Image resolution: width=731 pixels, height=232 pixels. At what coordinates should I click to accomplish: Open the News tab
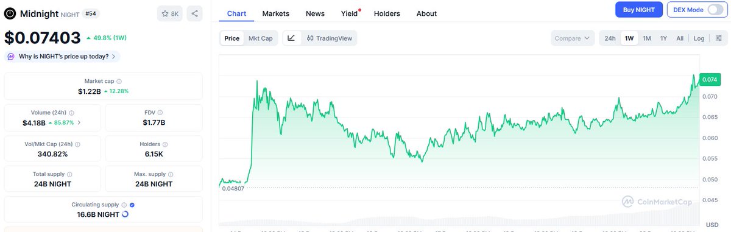pos(315,13)
